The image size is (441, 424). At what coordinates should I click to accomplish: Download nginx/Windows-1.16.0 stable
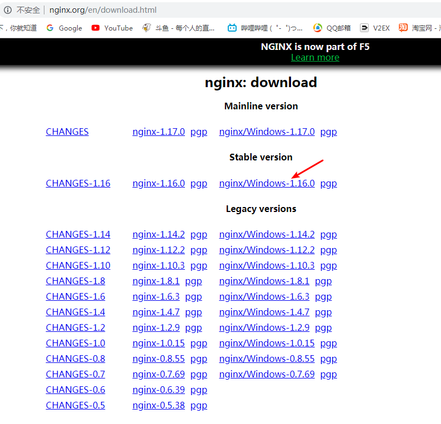click(267, 184)
